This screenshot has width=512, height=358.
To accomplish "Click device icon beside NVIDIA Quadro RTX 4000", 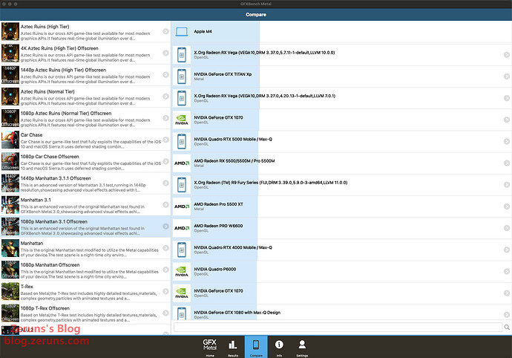I will tap(182, 249).
